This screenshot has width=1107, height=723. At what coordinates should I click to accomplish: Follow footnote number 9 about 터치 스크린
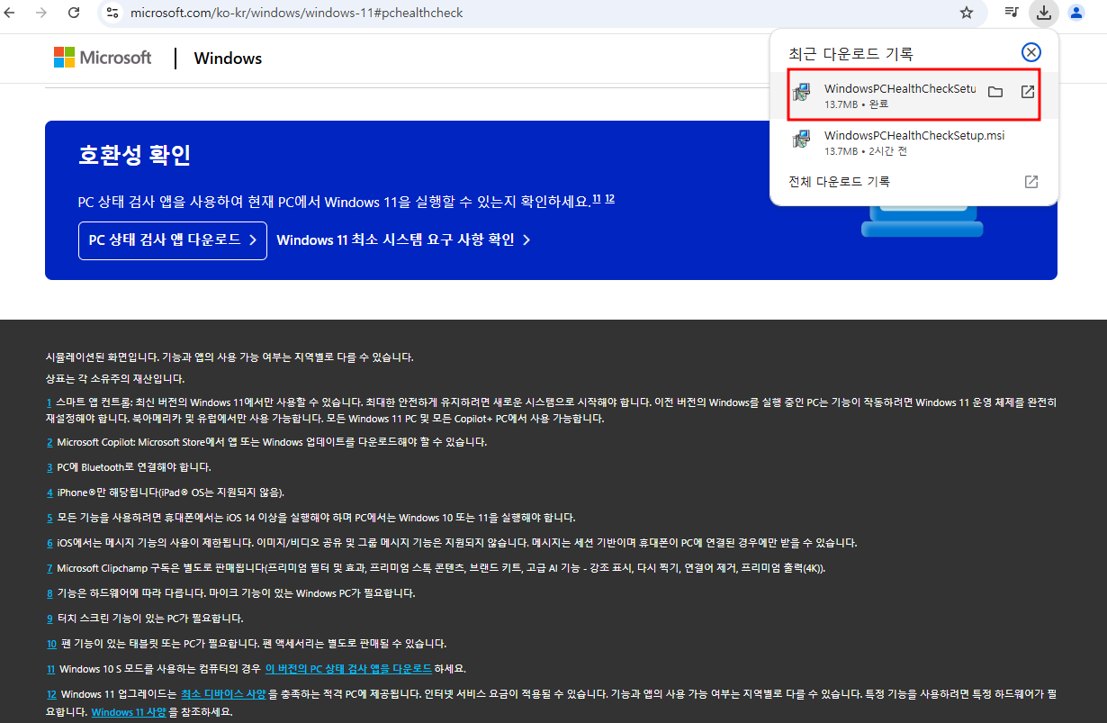tap(49, 619)
